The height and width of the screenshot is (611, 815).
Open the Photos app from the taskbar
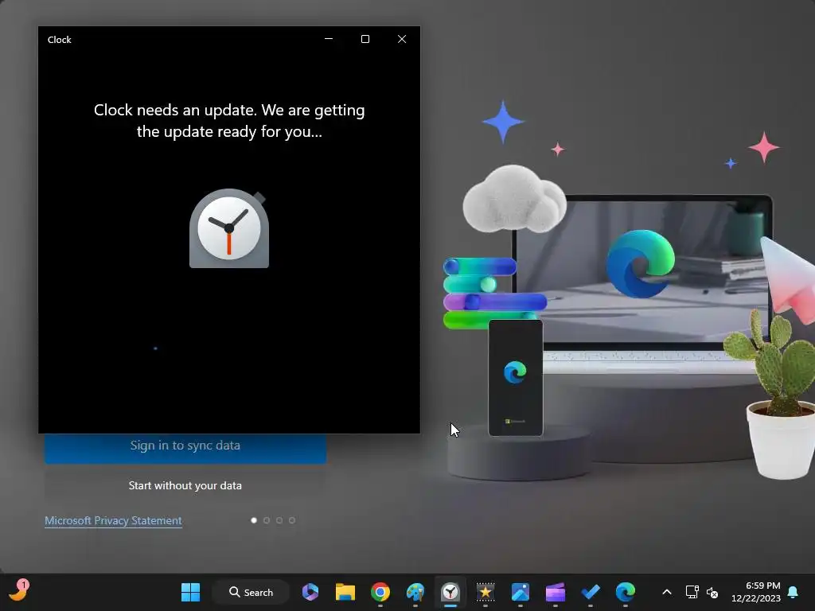click(521, 592)
